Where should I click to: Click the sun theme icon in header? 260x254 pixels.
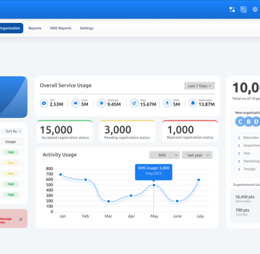255,10
